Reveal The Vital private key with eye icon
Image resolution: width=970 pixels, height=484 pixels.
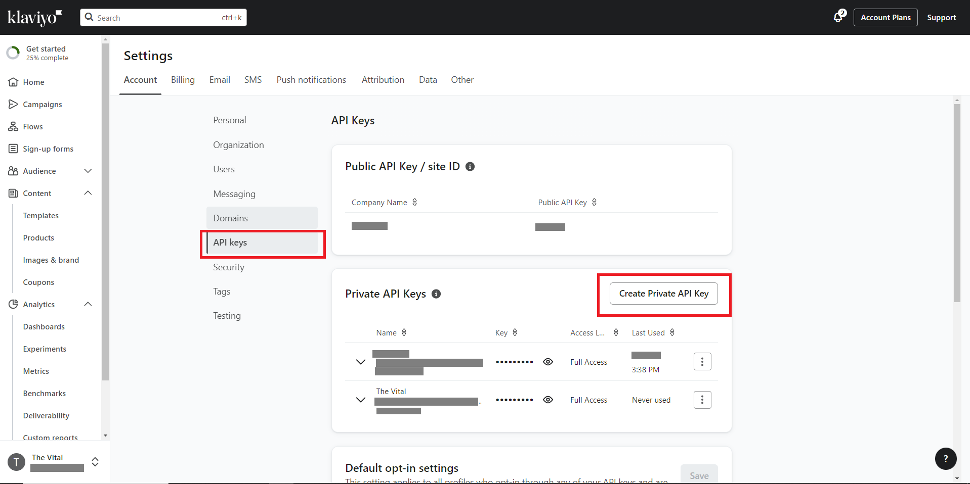click(x=547, y=400)
